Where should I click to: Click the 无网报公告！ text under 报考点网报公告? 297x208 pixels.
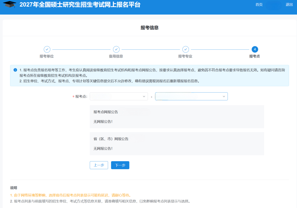pyautogui.click(x=103, y=122)
